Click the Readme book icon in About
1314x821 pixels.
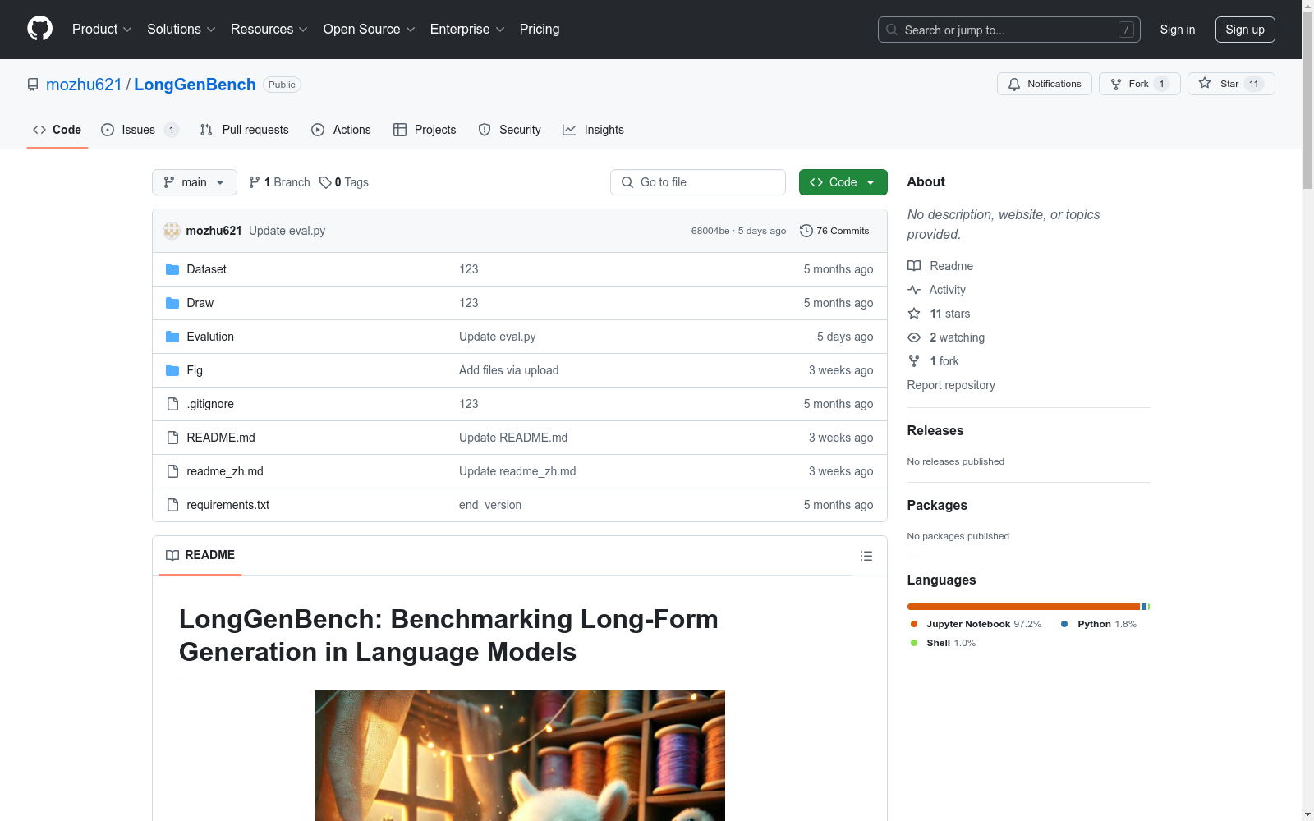[914, 266]
